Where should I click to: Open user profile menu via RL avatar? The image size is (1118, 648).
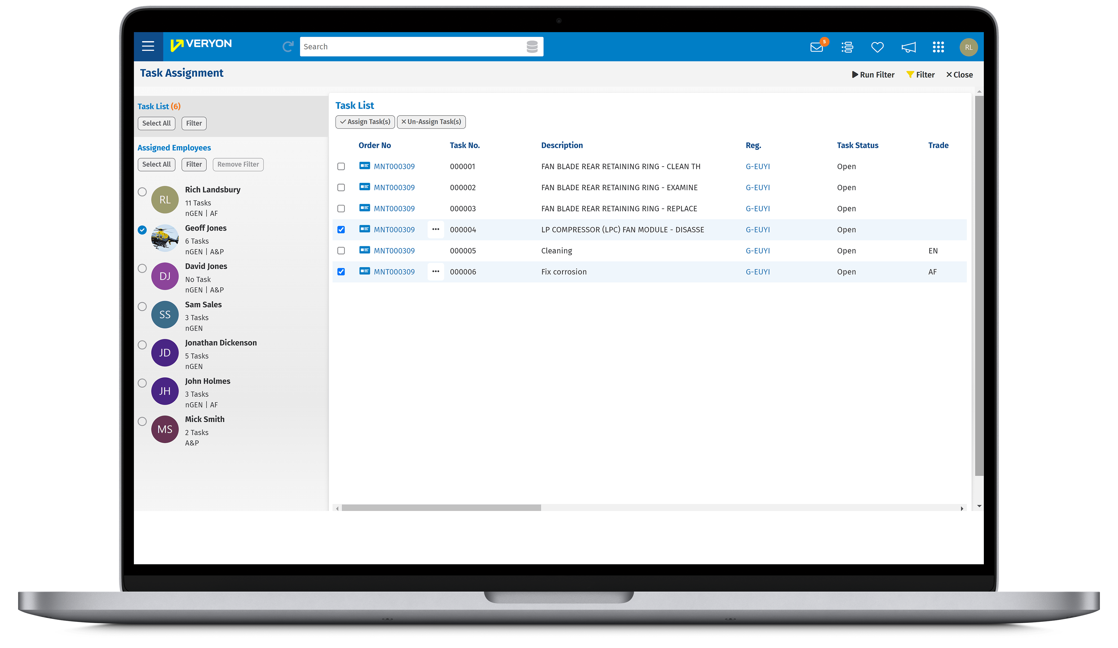pyautogui.click(x=970, y=47)
